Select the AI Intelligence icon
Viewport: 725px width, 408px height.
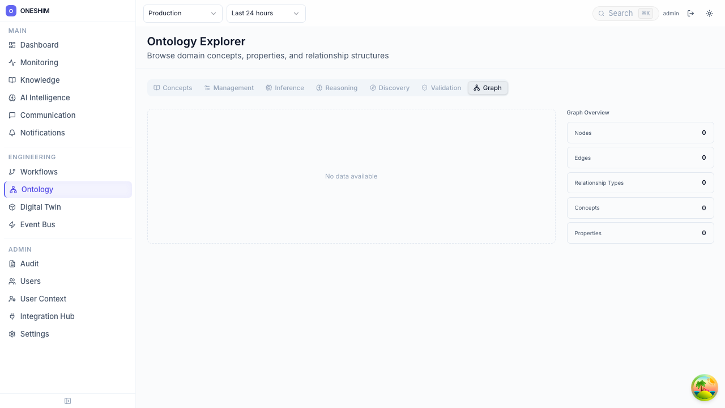tap(12, 97)
